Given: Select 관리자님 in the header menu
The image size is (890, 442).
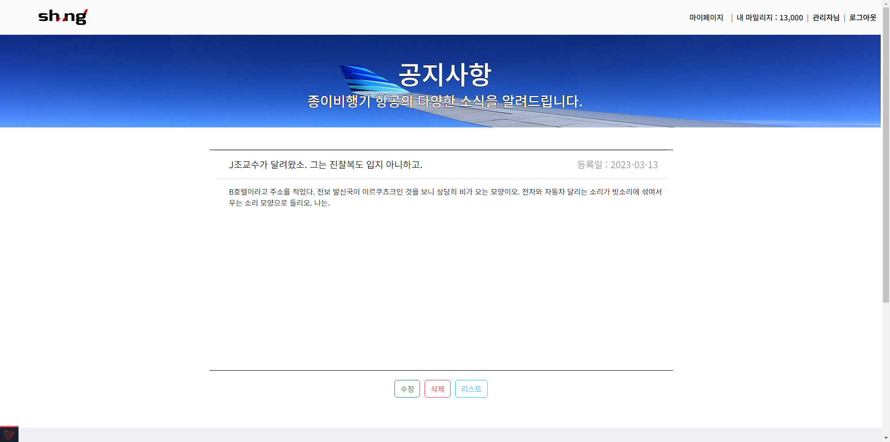Looking at the screenshot, I should point(825,18).
